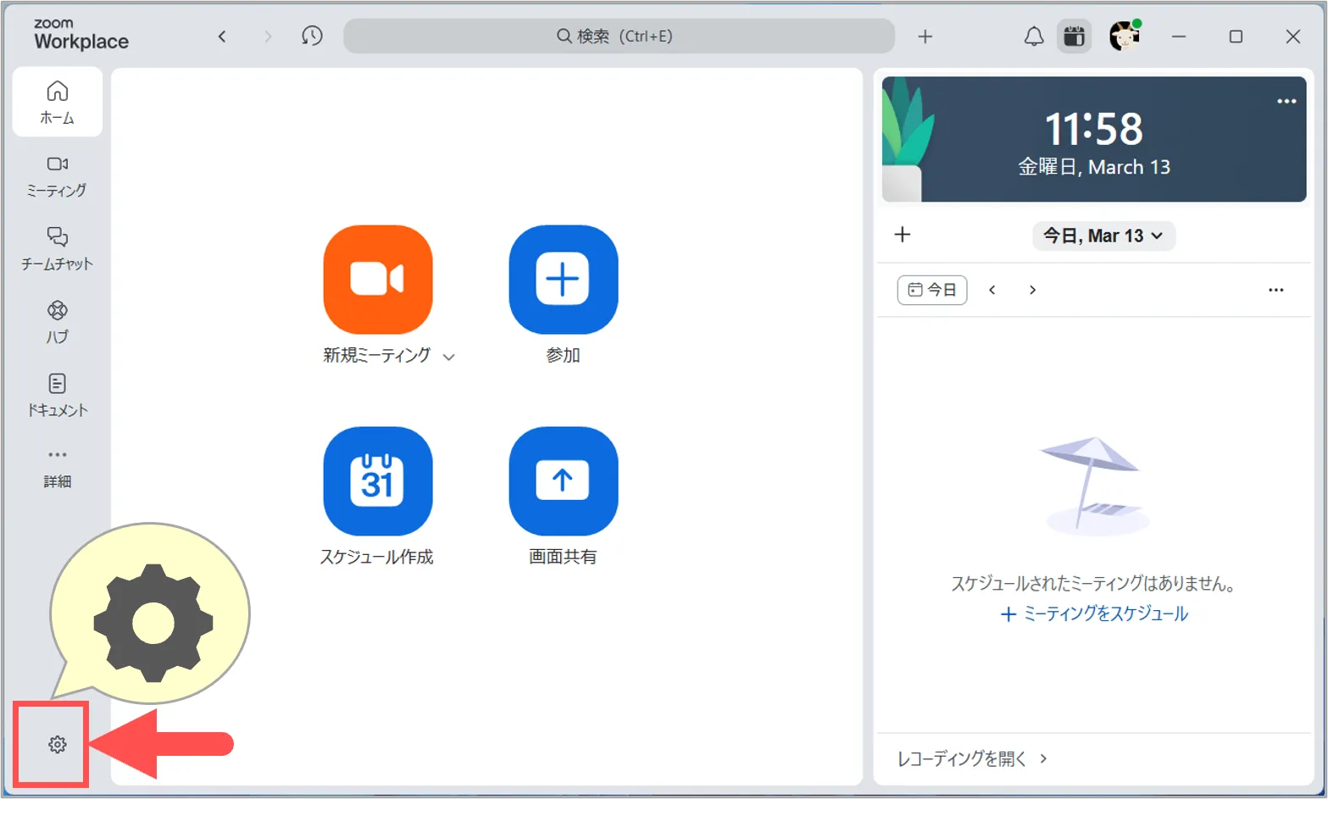Image resolution: width=1328 pixels, height=816 pixels.
Task: Open the Schedule (スケジュール作成) calendar icon
Action: pyautogui.click(x=378, y=480)
